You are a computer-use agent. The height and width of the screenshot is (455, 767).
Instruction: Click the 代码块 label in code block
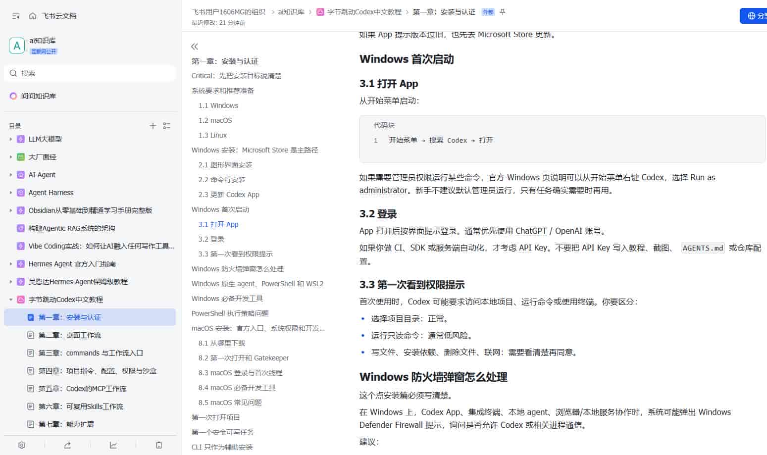click(x=384, y=125)
